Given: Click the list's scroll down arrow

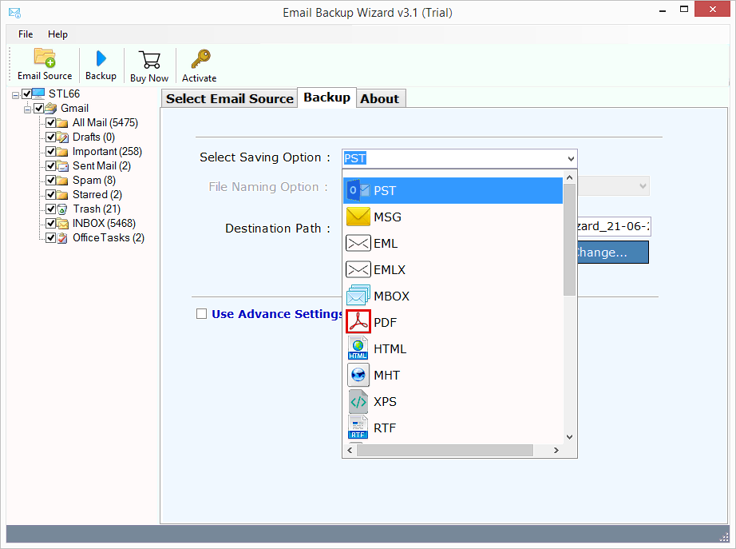Looking at the screenshot, I should [569, 437].
